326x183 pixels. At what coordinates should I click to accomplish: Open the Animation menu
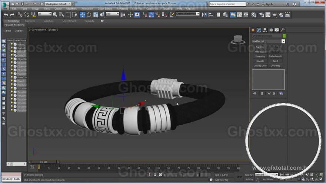click(87, 9)
